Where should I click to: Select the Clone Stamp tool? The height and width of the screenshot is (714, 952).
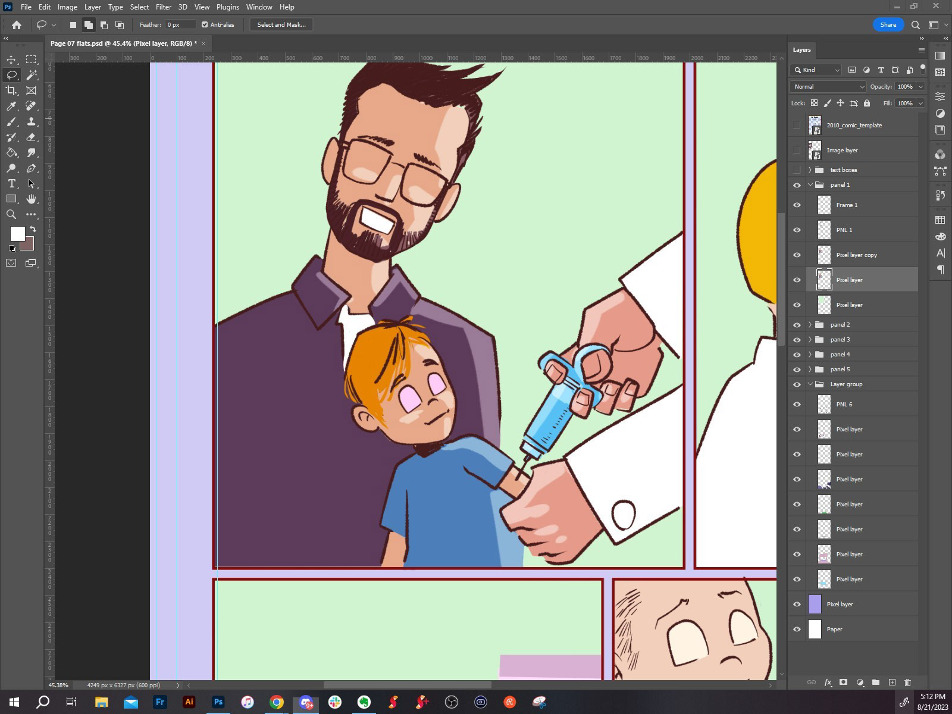pyautogui.click(x=32, y=121)
